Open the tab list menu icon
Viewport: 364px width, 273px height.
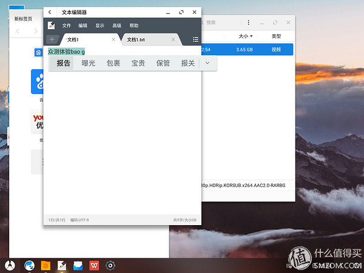[195, 39]
